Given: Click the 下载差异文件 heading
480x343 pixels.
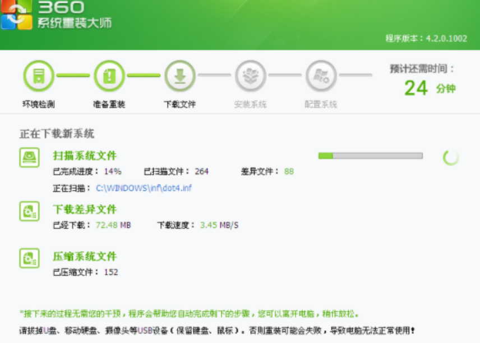Looking at the screenshot, I should tap(85, 209).
